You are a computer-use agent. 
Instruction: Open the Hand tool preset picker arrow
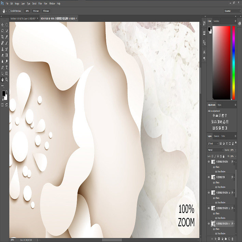coord(6,11)
